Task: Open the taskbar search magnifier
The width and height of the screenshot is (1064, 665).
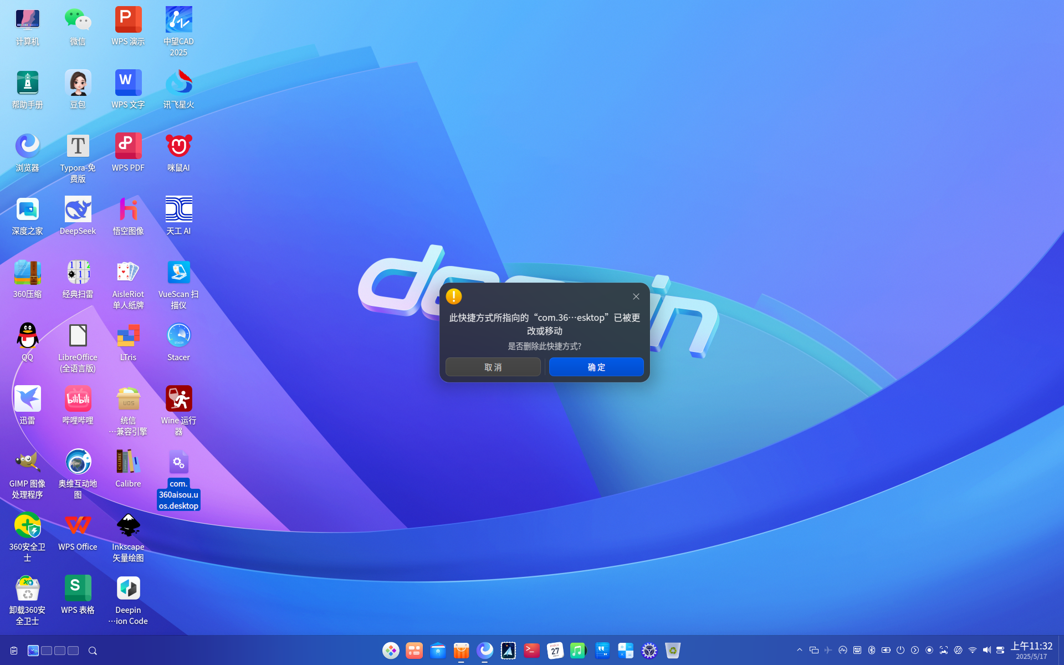Action: [x=93, y=651]
